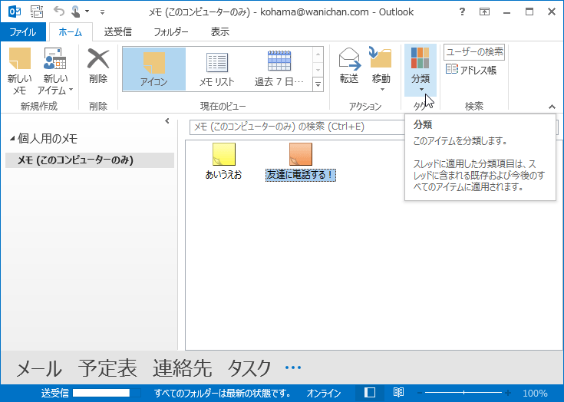Show more navigation options (…)
The height and width of the screenshot is (402, 564).
tap(293, 367)
